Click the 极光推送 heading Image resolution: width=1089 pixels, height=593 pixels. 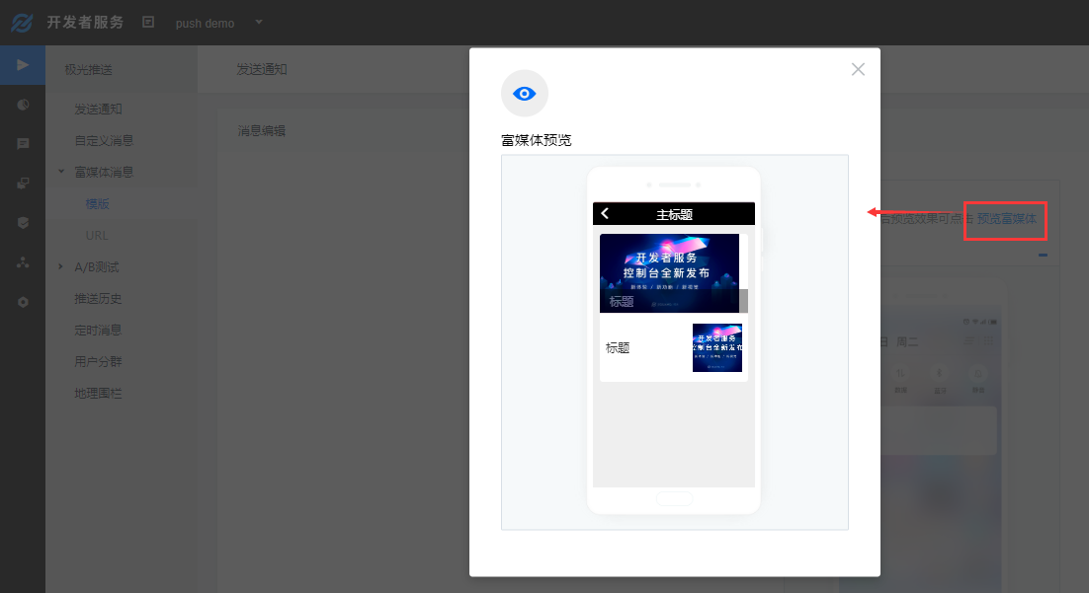click(x=88, y=69)
